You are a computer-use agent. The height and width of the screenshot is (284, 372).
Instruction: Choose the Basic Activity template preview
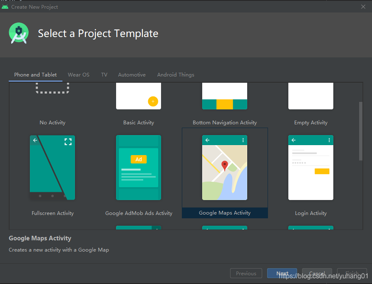pyautogui.click(x=139, y=96)
